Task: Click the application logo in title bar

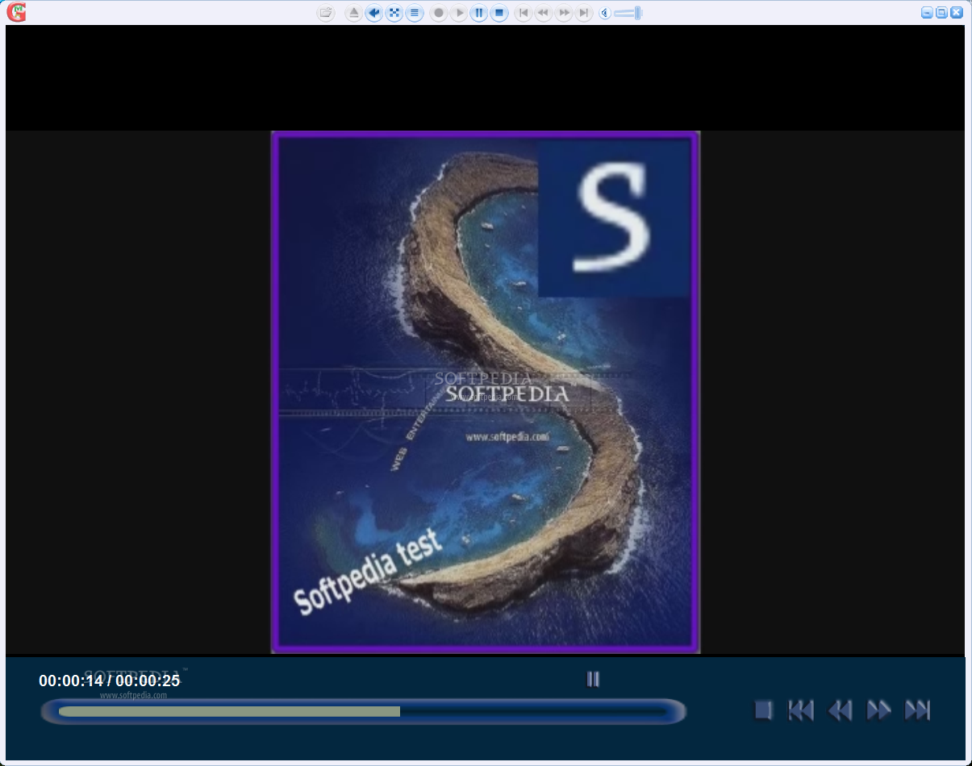Action: pyautogui.click(x=16, y=12)
